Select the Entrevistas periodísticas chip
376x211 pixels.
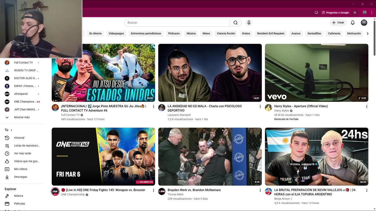click(x=146, y=33)
